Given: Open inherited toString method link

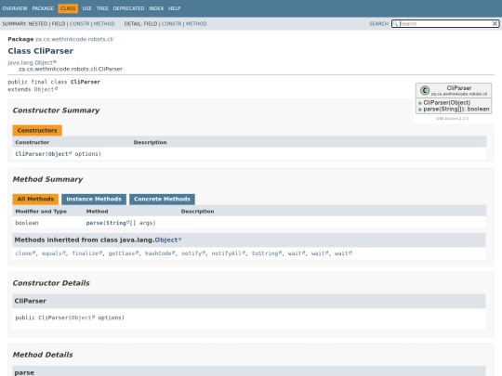Looking at the screenshot, I should (267, 253).
